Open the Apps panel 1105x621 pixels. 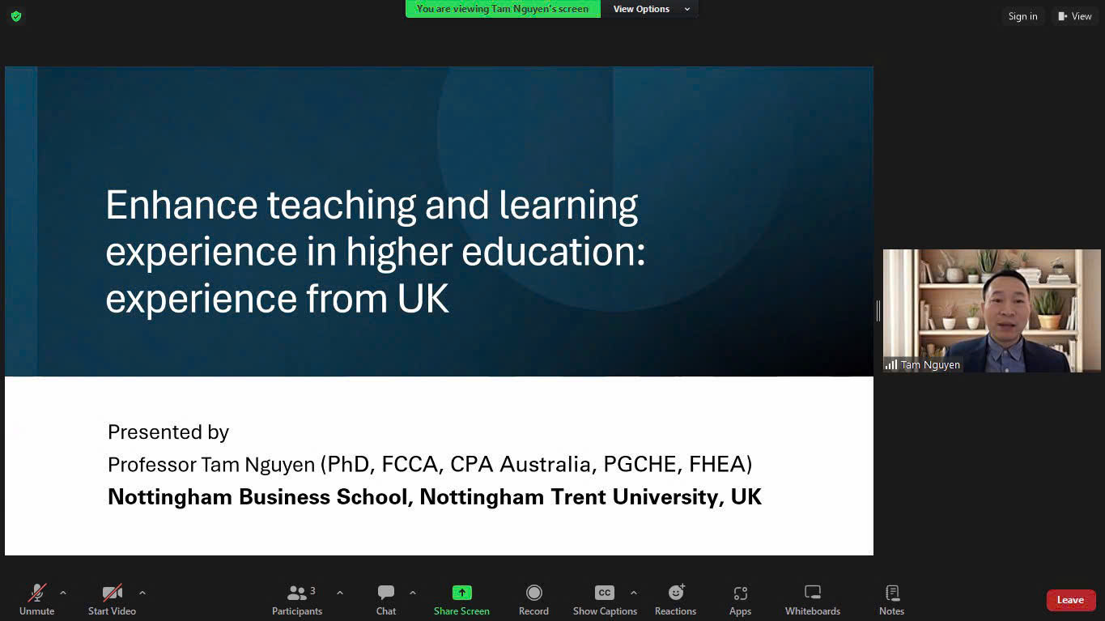740,600
